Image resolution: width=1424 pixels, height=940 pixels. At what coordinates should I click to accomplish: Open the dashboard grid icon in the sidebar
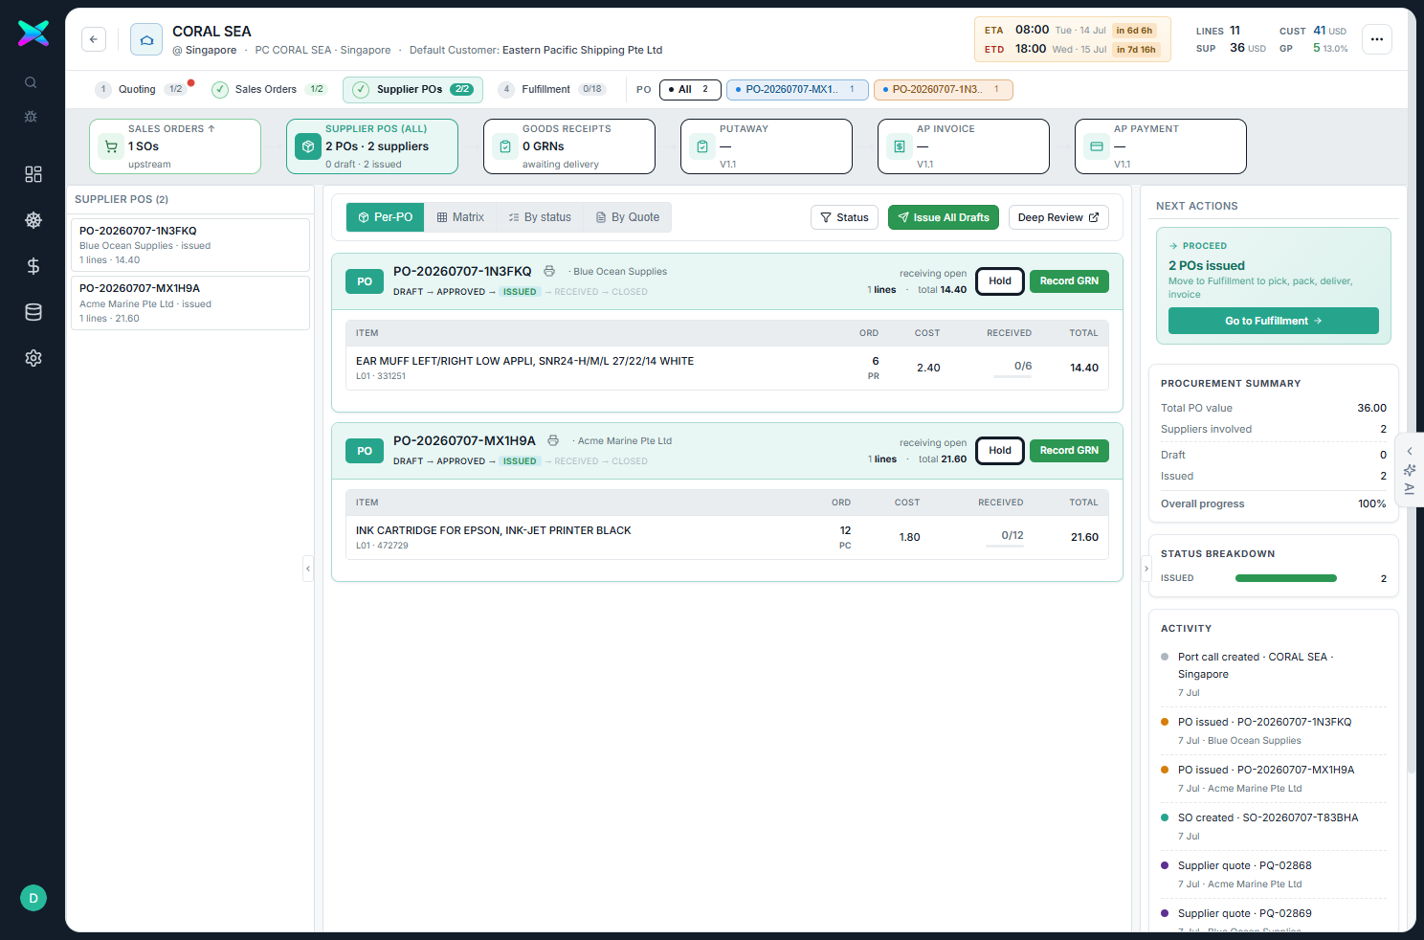click(33, 174)
